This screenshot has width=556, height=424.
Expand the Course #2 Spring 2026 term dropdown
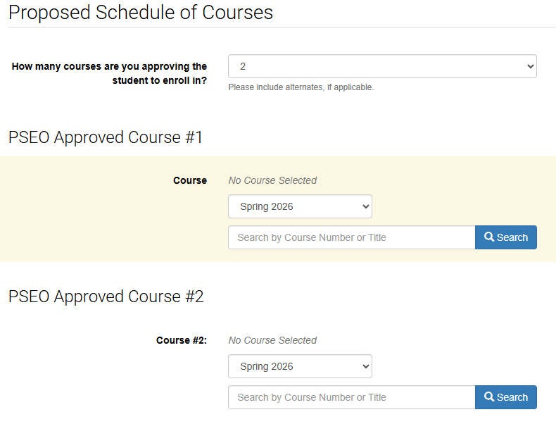[x=299, y=366]
